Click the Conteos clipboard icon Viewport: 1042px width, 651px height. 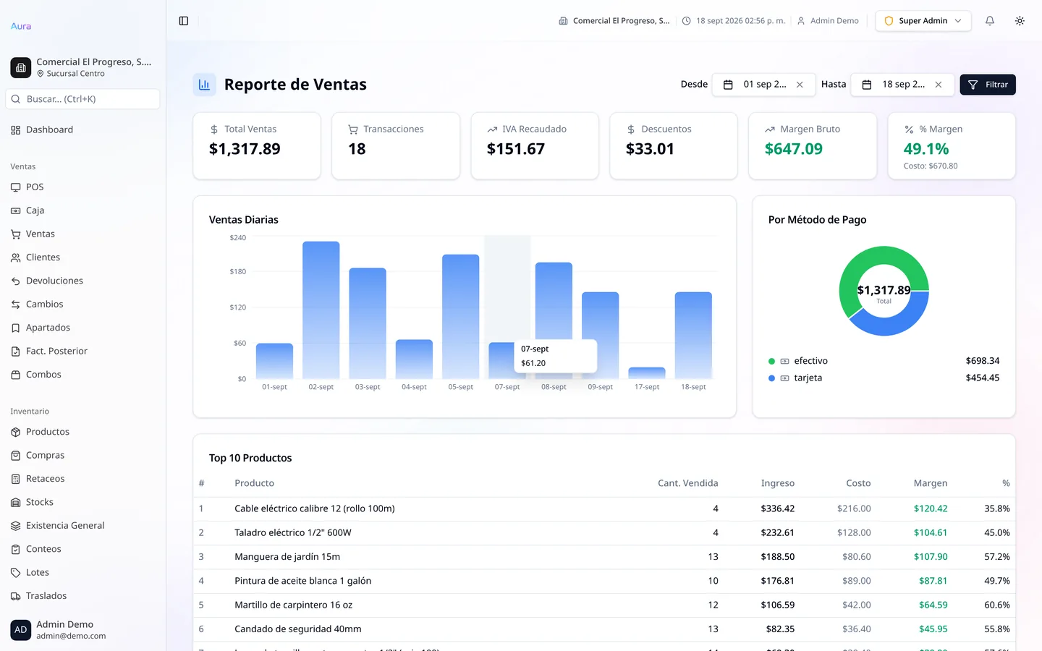(16, 549)
